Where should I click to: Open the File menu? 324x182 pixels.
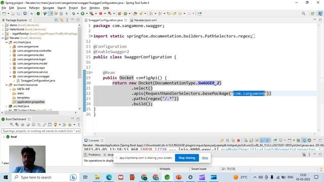pos(4,8)
